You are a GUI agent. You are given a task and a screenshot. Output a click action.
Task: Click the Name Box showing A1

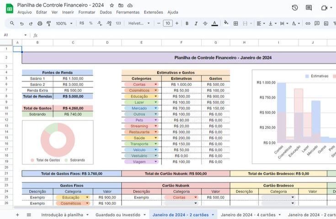pos(15,35)
